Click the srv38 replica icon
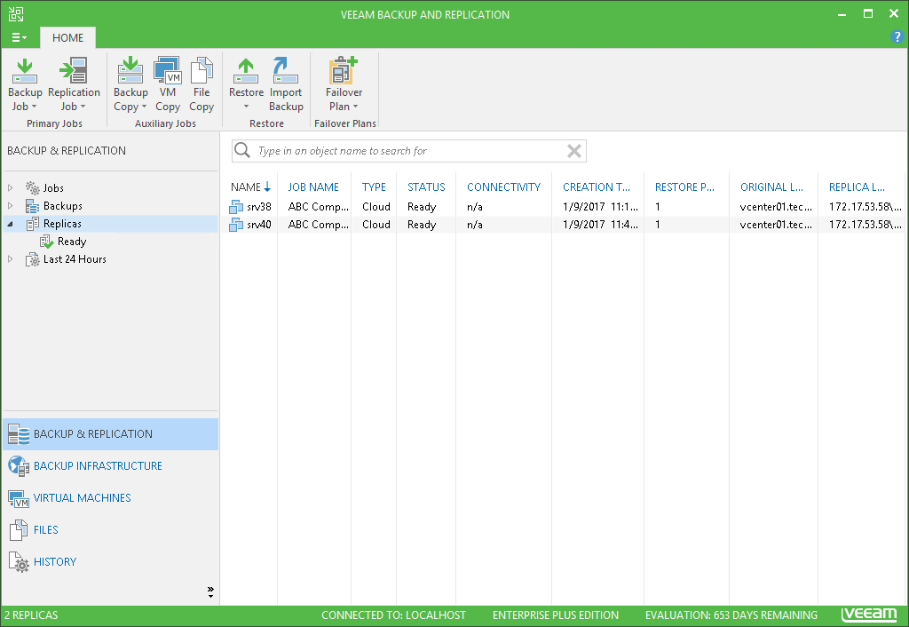This screenshot has width=909, height=627. coord(236,207)
